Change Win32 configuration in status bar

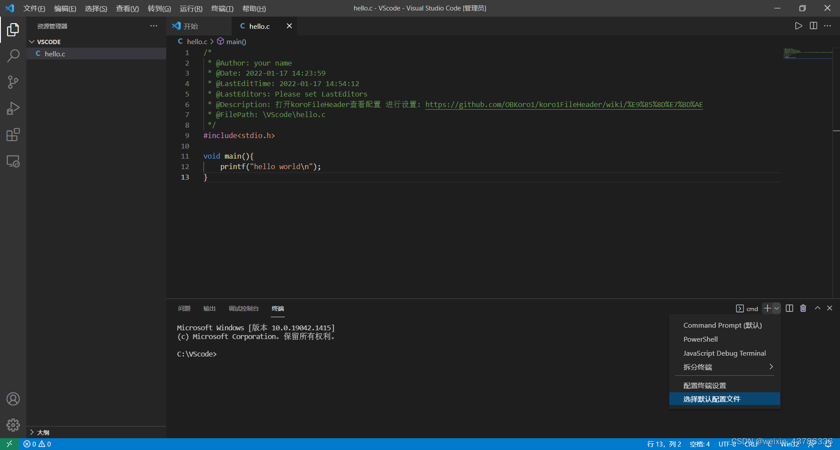tap(790, 444)
